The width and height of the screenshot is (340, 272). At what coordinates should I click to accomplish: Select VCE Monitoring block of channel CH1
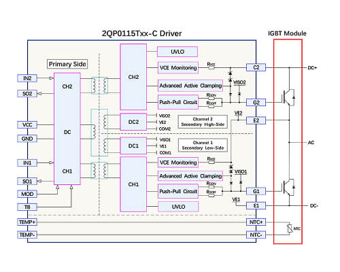tap(178, 163)
